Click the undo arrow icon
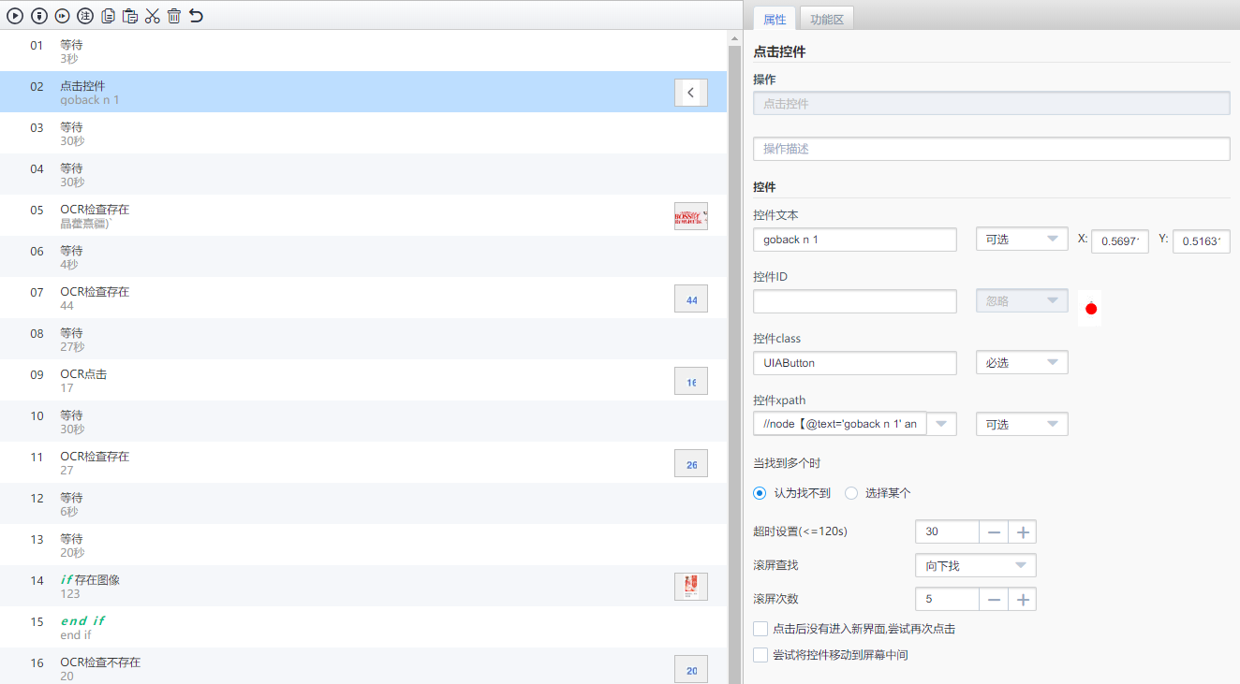Screen dimensions: 1240x684 [196, 16]
